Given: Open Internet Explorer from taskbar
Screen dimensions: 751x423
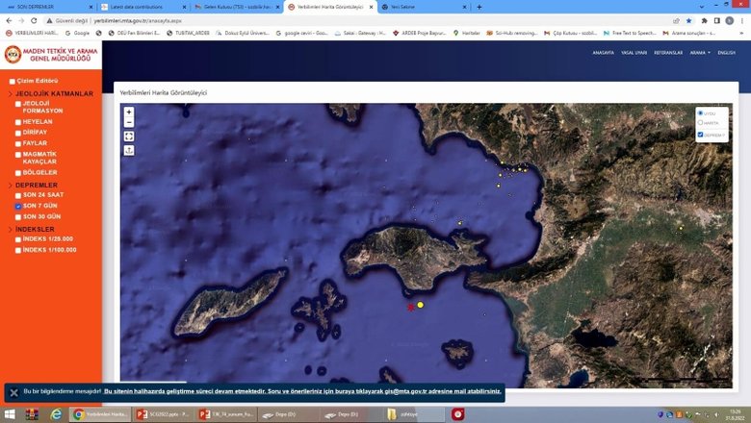Looking at the screenshot, I should [x=56, y=414].
